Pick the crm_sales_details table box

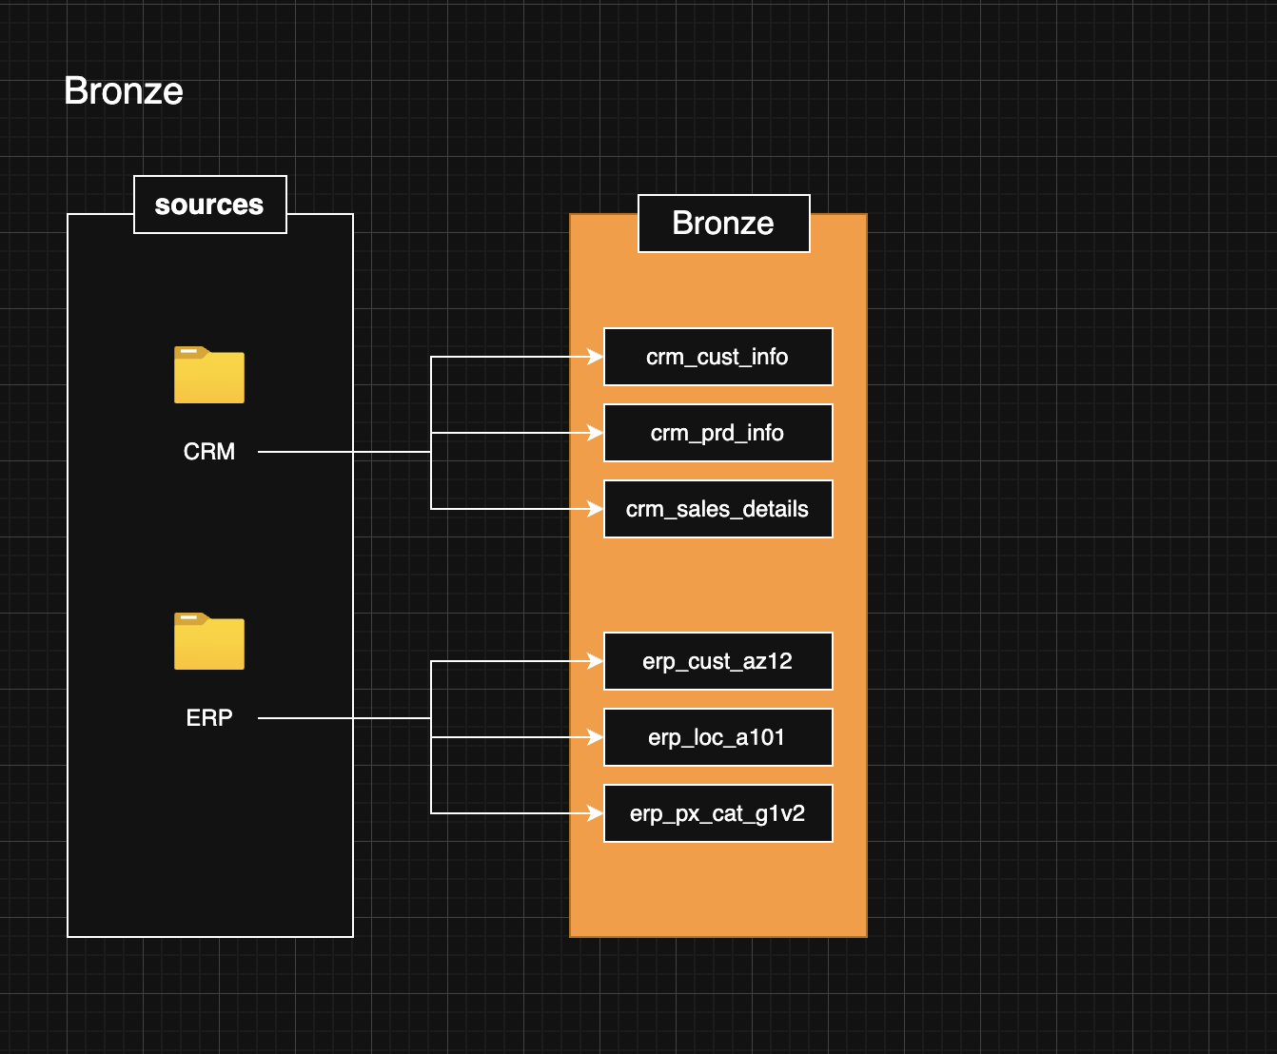(x=717, y=509)
